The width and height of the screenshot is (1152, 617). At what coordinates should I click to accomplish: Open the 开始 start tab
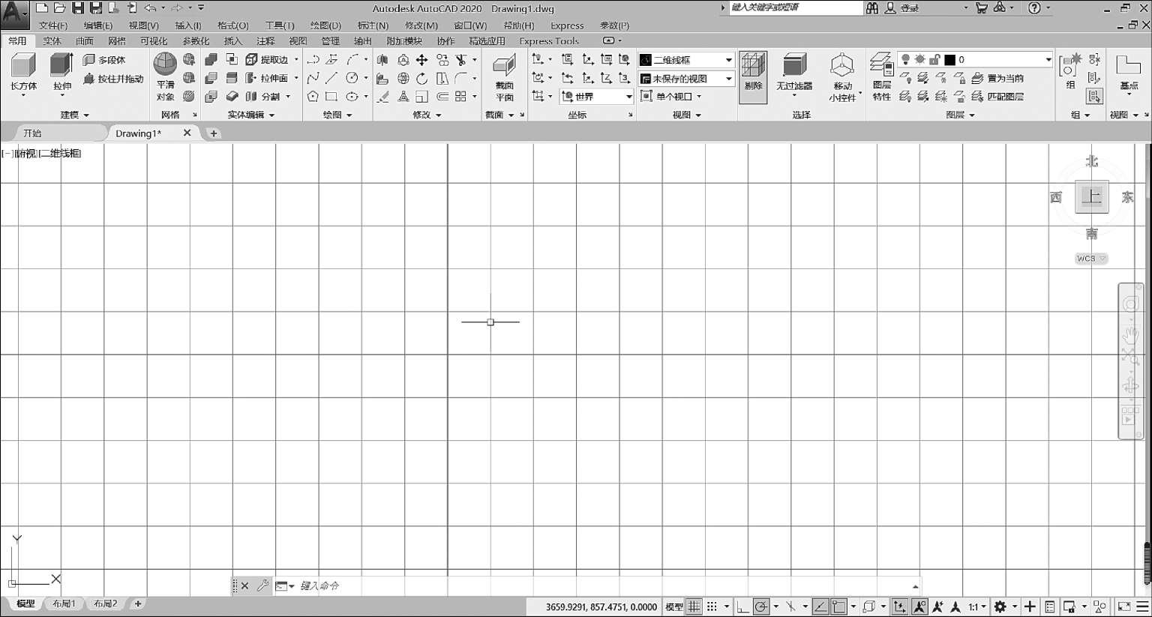tap(32, 133)
